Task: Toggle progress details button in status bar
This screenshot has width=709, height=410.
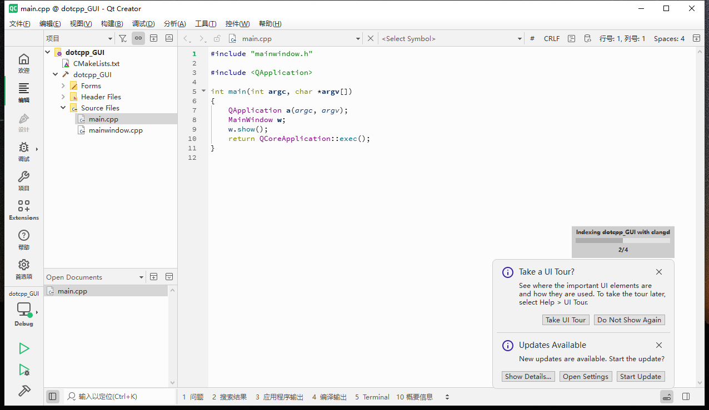Action: click(x=667, y=397)
